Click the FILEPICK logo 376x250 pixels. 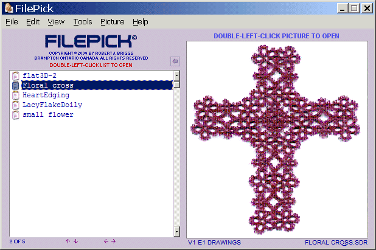click(x=91, y=41)
